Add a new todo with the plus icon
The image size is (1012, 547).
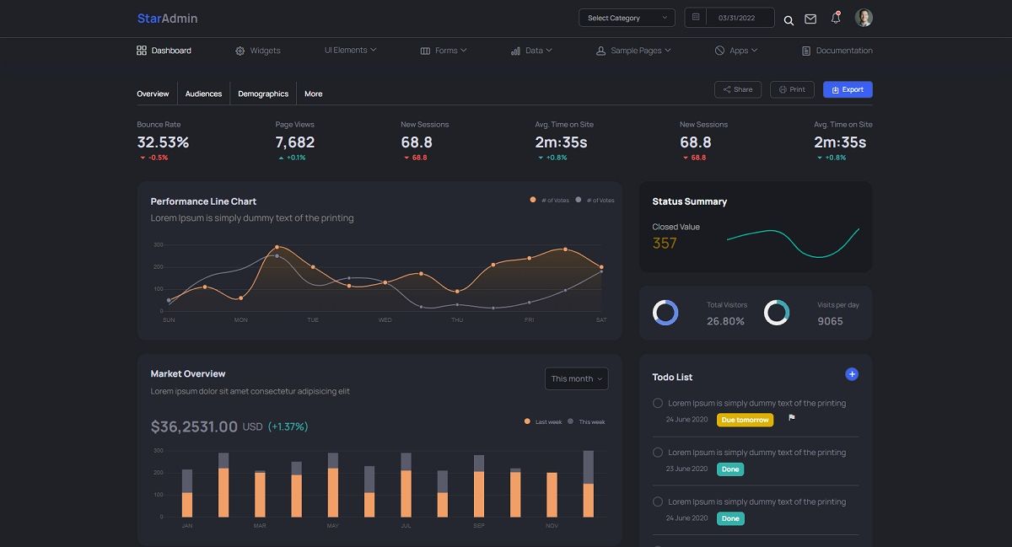click(852, 373)
